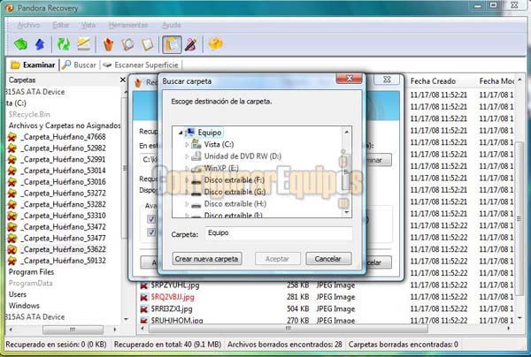Click the Aceptar button
The image size is (531, 357).
277,259
